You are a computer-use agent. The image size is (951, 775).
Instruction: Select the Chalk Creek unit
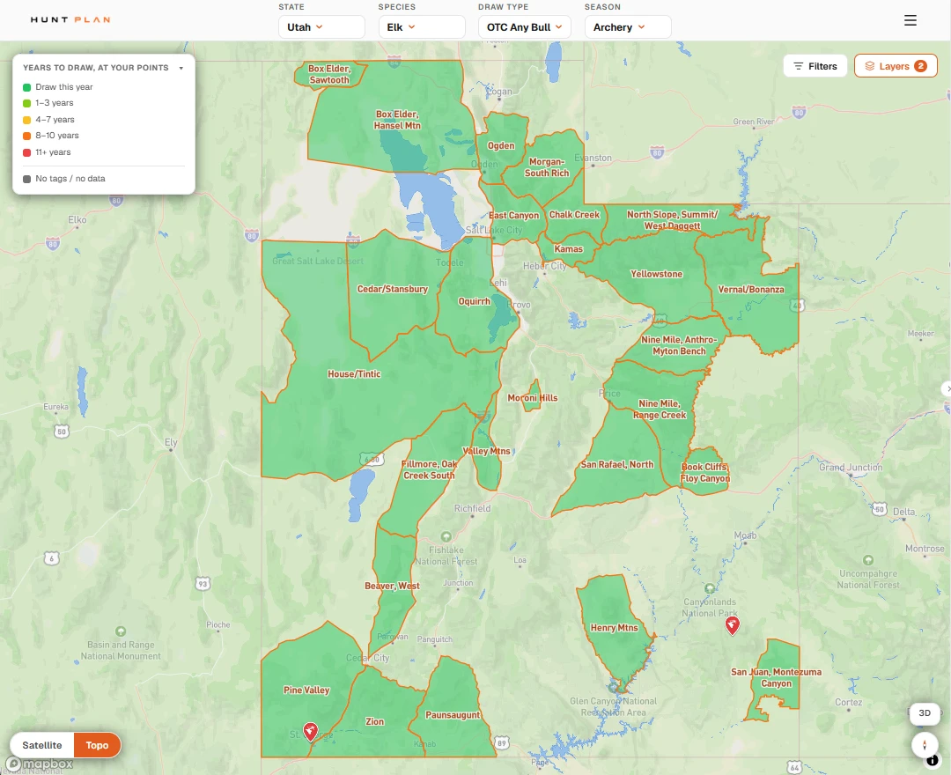click(574, 215)
